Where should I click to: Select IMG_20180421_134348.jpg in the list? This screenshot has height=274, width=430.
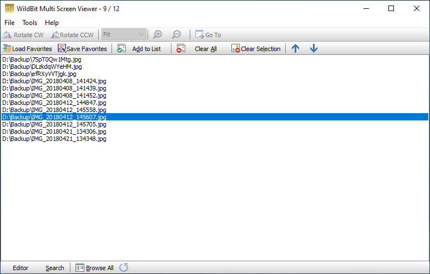click(x=54, y=139)
